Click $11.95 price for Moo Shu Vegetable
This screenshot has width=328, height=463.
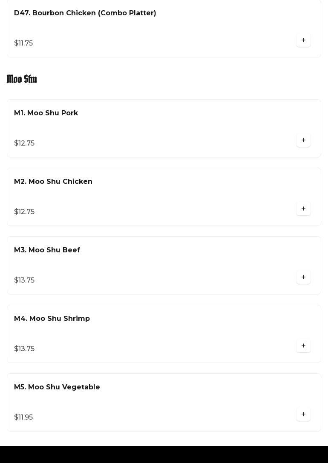tap(23, 417)
